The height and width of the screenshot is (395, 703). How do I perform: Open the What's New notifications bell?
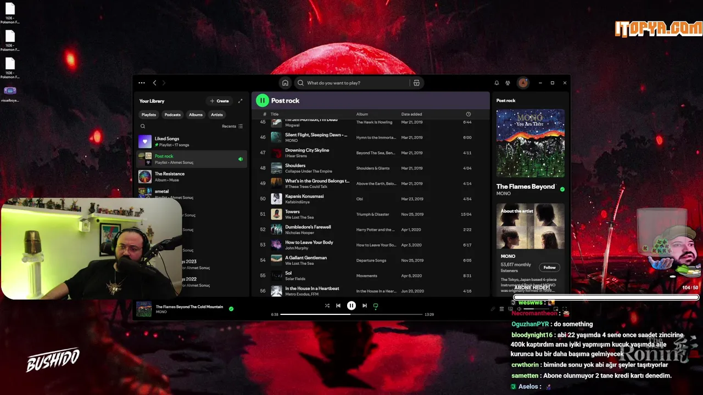pyautogui.click(x=496, y=83)
